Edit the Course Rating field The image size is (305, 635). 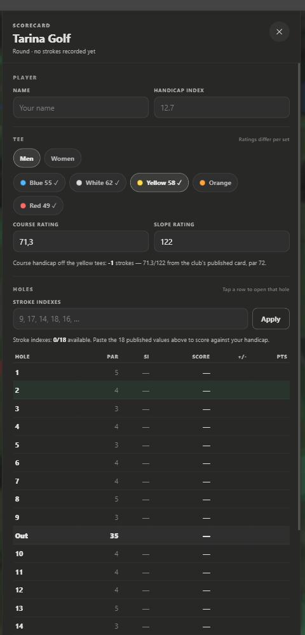tap(81, 242)
